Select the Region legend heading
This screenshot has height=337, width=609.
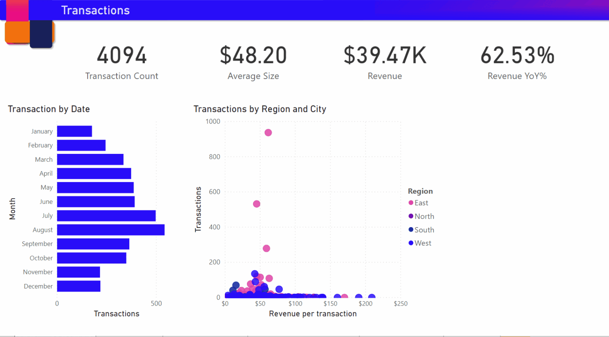(420, 191)
